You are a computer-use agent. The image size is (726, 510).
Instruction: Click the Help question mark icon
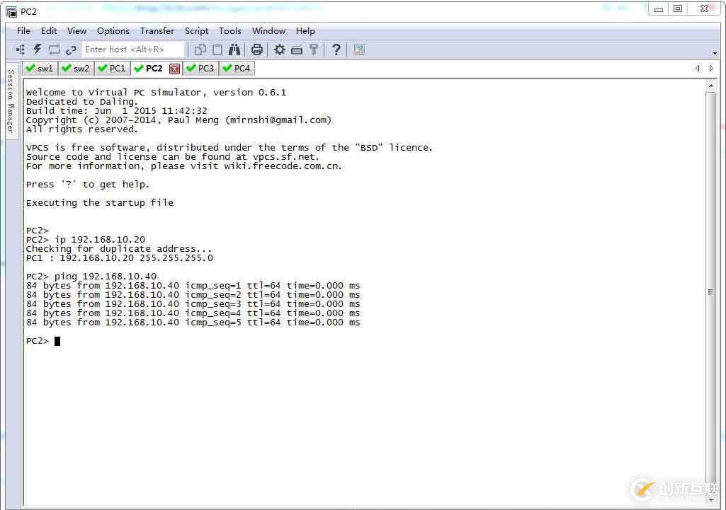[336, 50]
